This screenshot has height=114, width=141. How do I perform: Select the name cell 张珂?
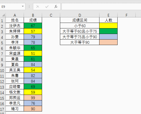15,81
